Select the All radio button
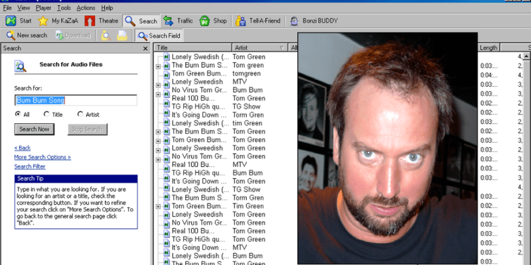 click(x=17, y=114)
